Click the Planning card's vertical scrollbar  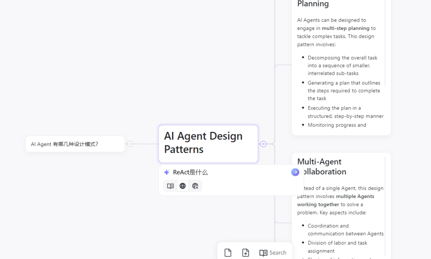click(385, 40)
